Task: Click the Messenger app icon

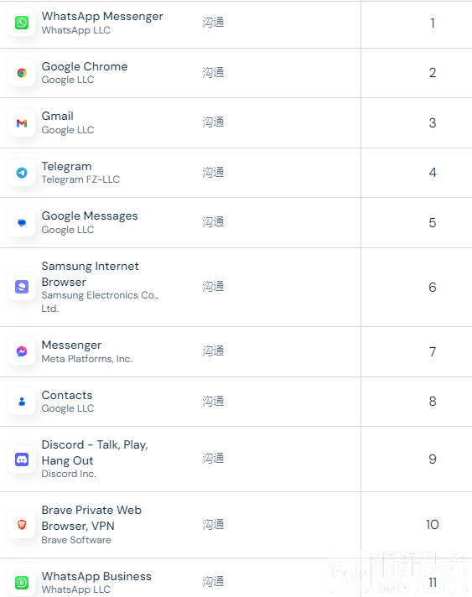Action: [22, 351]
